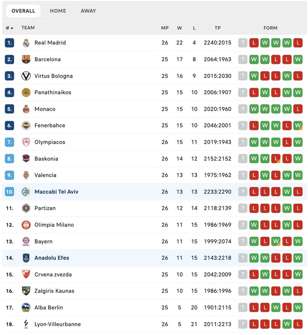Click the Fenerbahce team crest

coord(26,126)
